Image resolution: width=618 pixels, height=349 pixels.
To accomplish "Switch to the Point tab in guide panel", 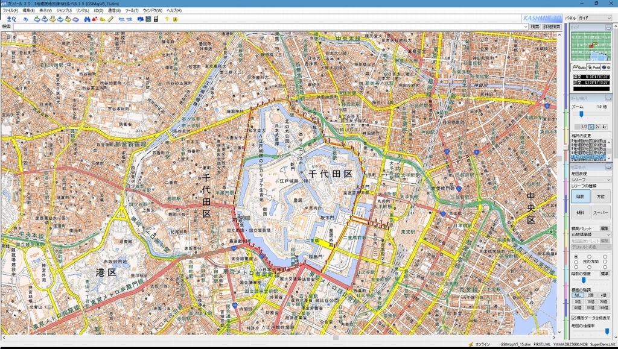I will 594,68.
